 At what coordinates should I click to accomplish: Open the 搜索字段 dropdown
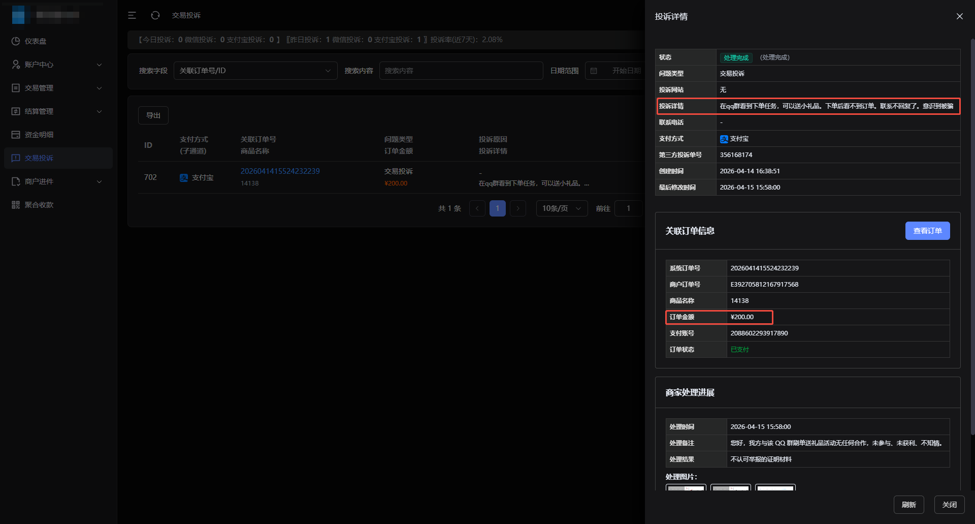click(255, 71)
